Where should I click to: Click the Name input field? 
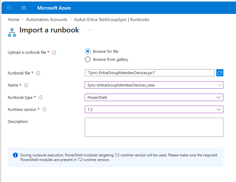(154, 85)
